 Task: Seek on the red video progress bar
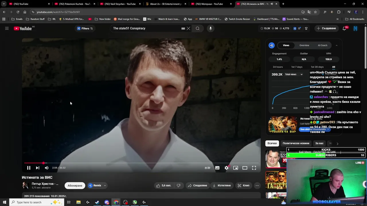[141, 163]
